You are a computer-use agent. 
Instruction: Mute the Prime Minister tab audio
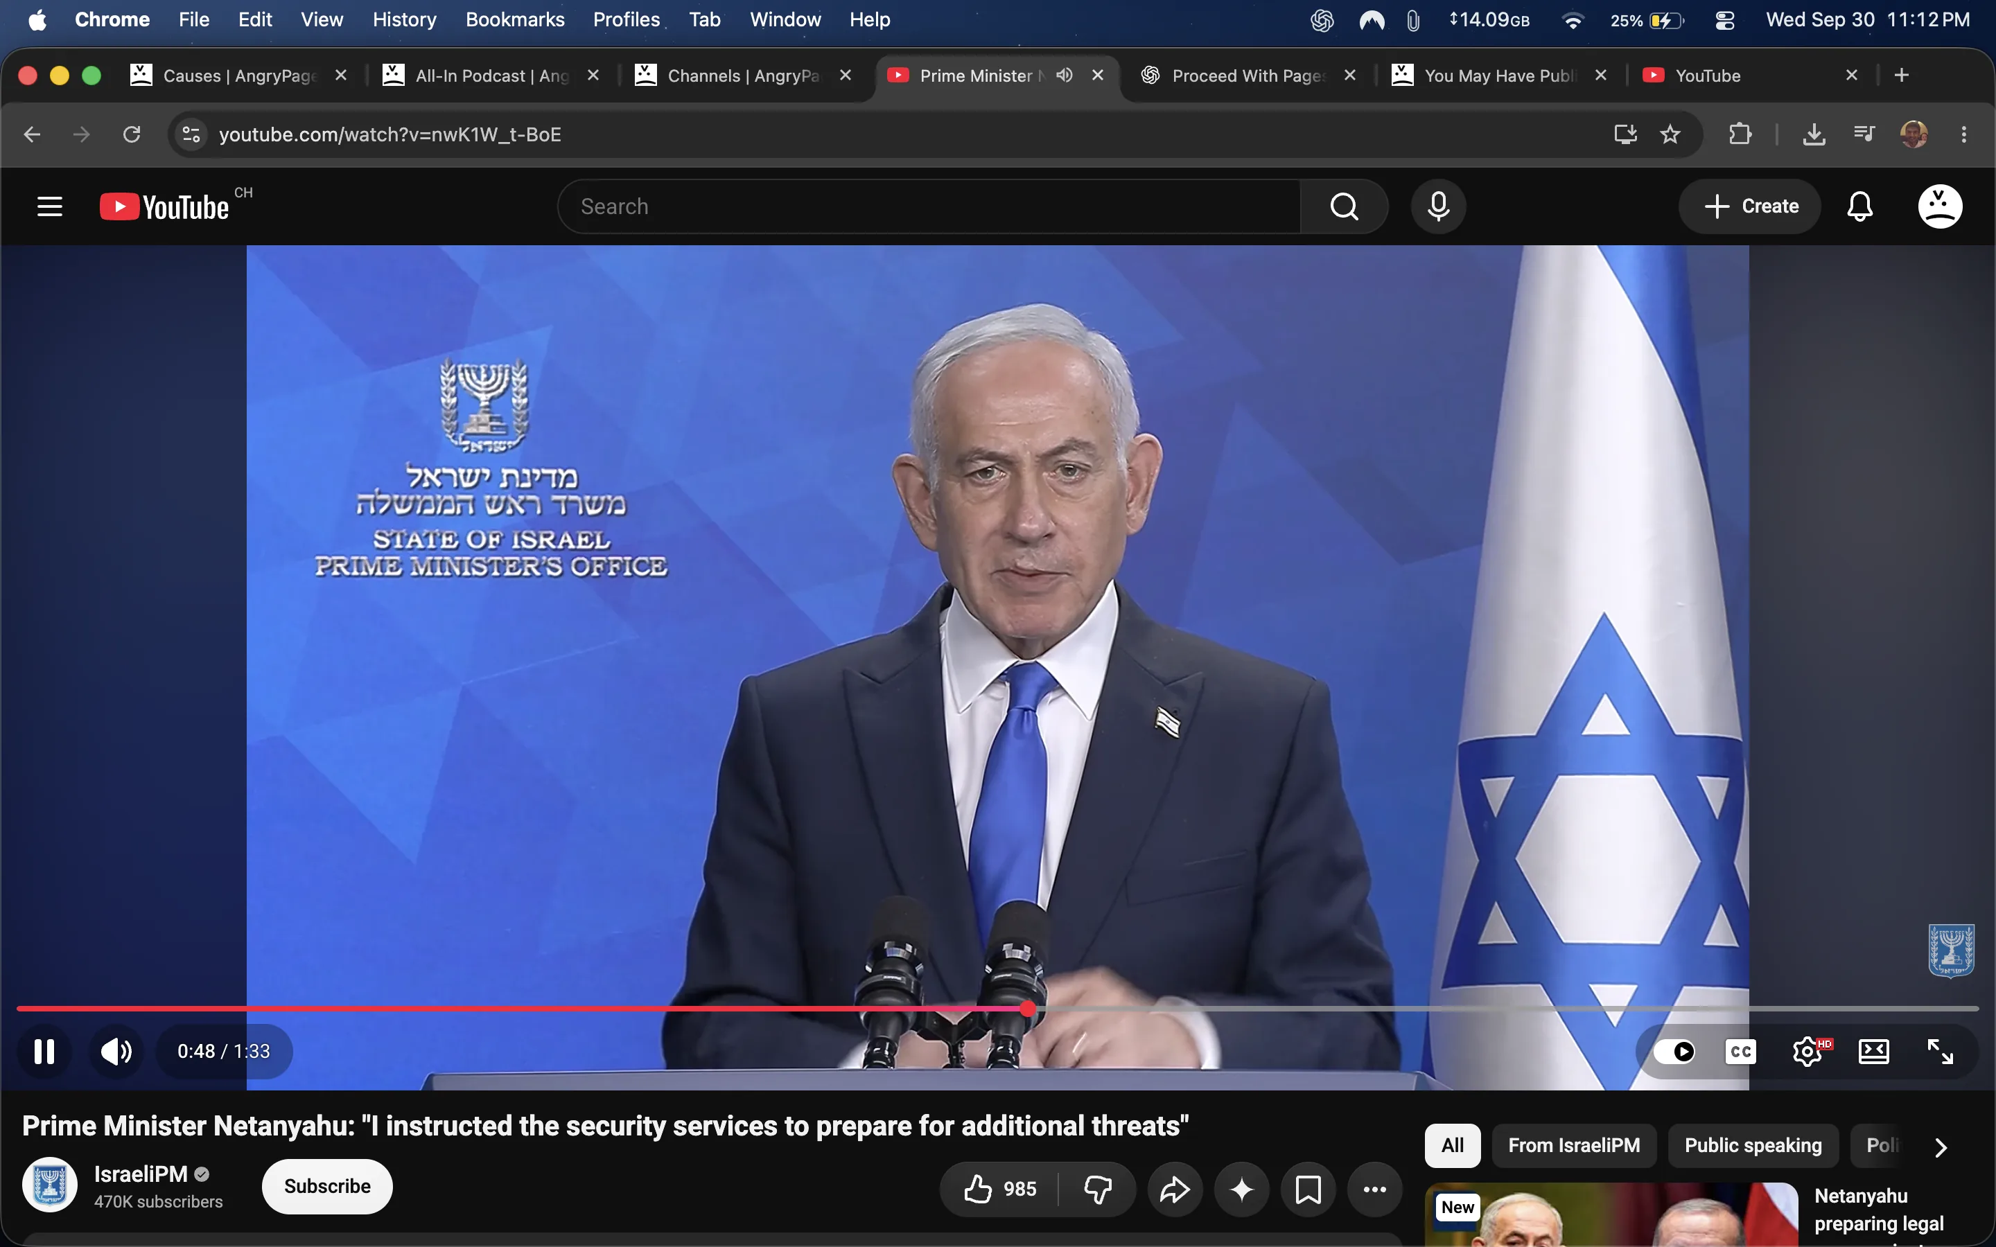pyautogui.click(x=1065, y=75)
